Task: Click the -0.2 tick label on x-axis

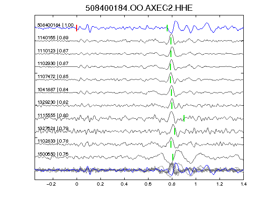Action: click(x=51, y=184)
